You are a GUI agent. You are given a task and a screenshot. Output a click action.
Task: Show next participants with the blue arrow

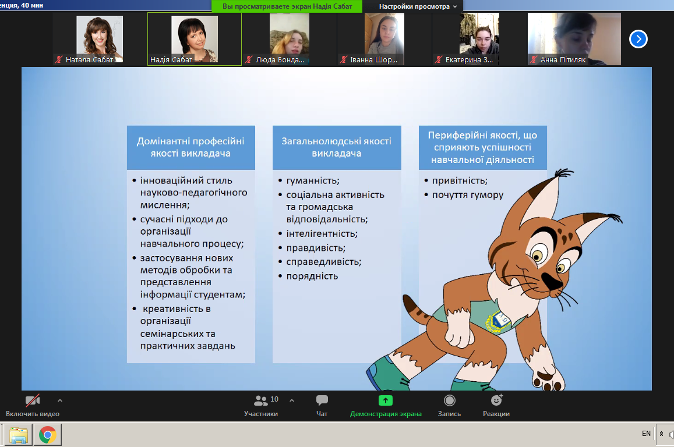638,39
